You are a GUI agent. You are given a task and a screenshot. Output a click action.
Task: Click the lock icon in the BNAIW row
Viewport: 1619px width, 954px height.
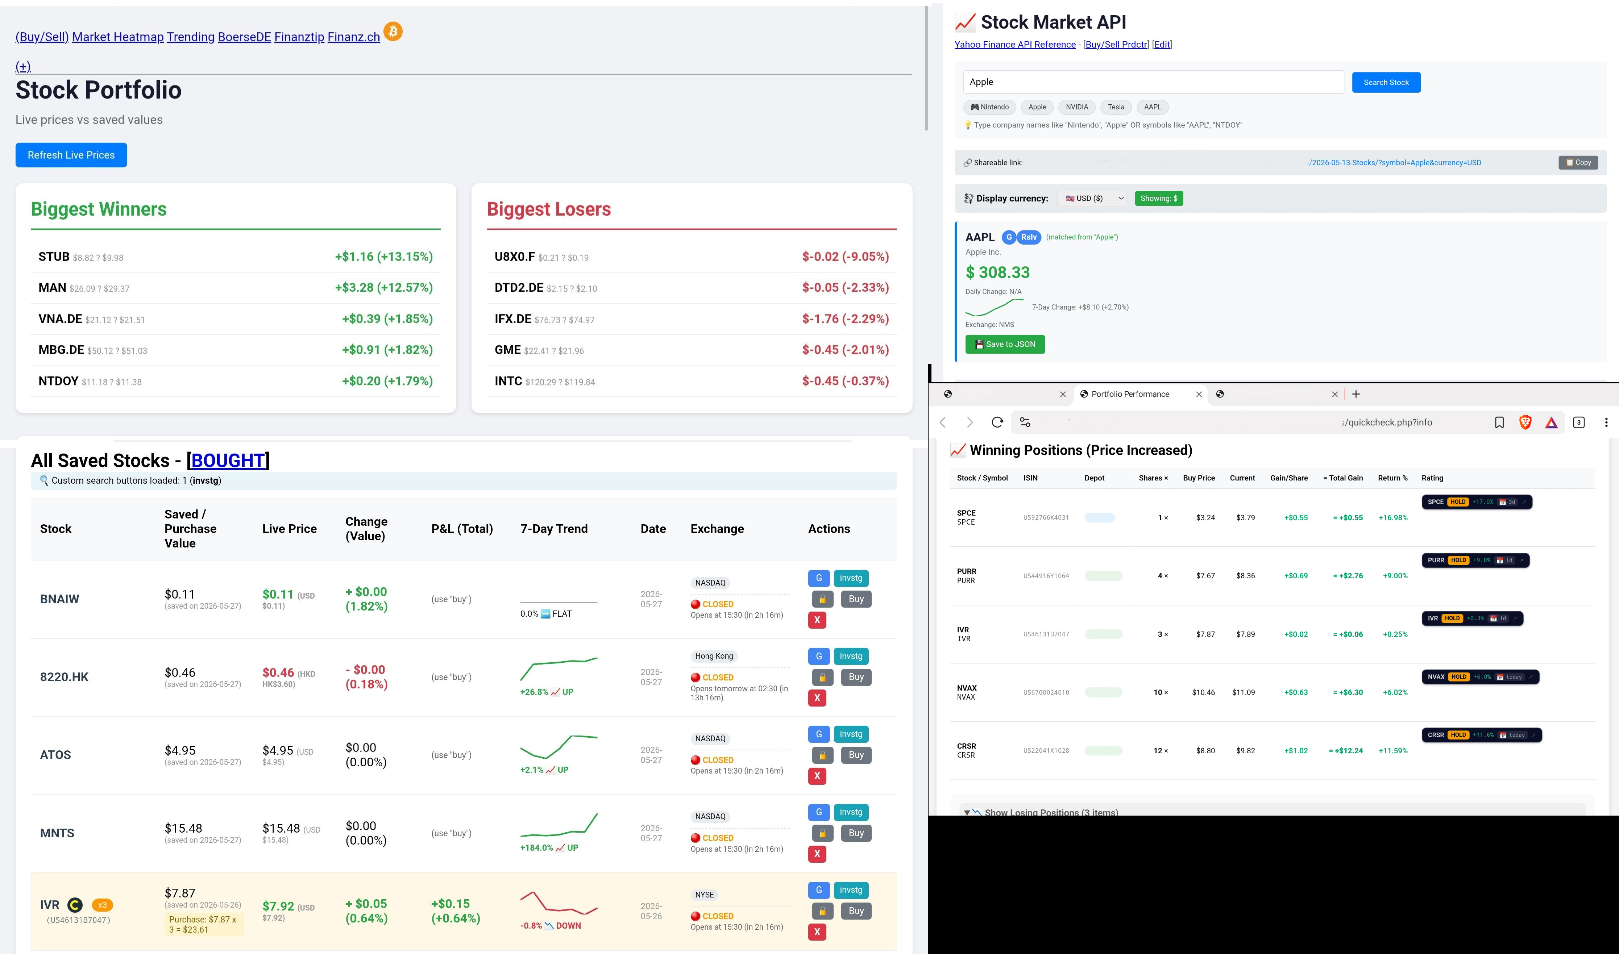(822, 599)
